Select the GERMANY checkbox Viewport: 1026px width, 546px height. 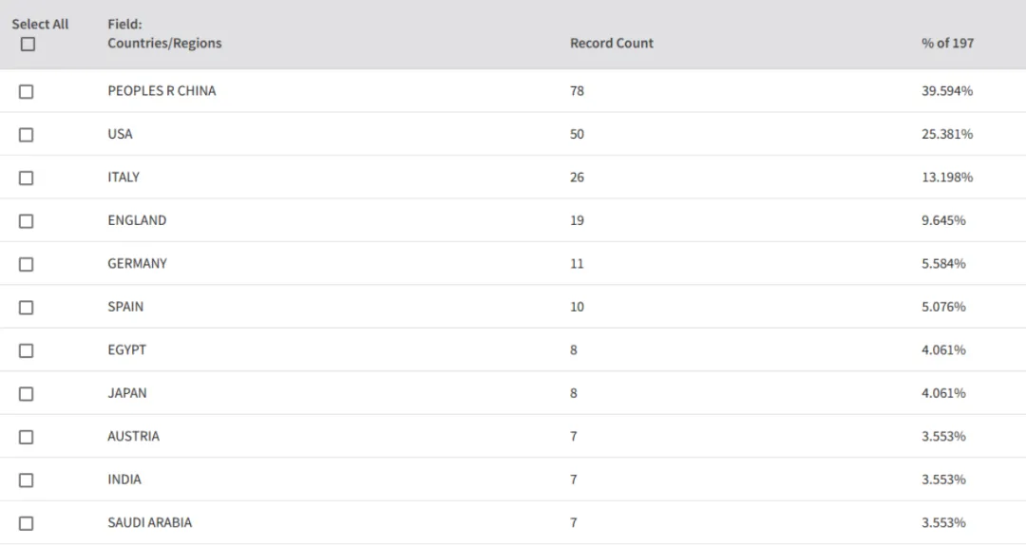pyautogui.click(x=27, y=264)
